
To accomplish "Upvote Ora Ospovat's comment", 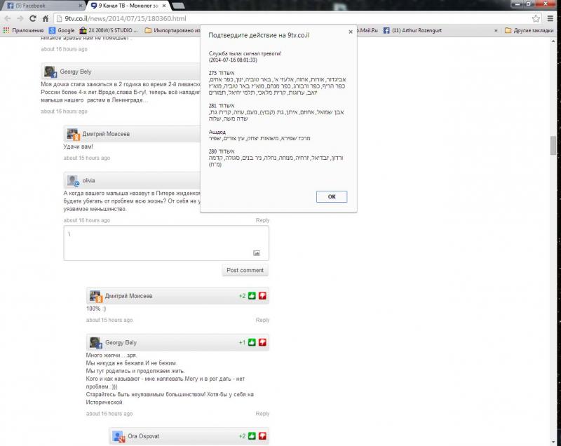I will point(252,435).
